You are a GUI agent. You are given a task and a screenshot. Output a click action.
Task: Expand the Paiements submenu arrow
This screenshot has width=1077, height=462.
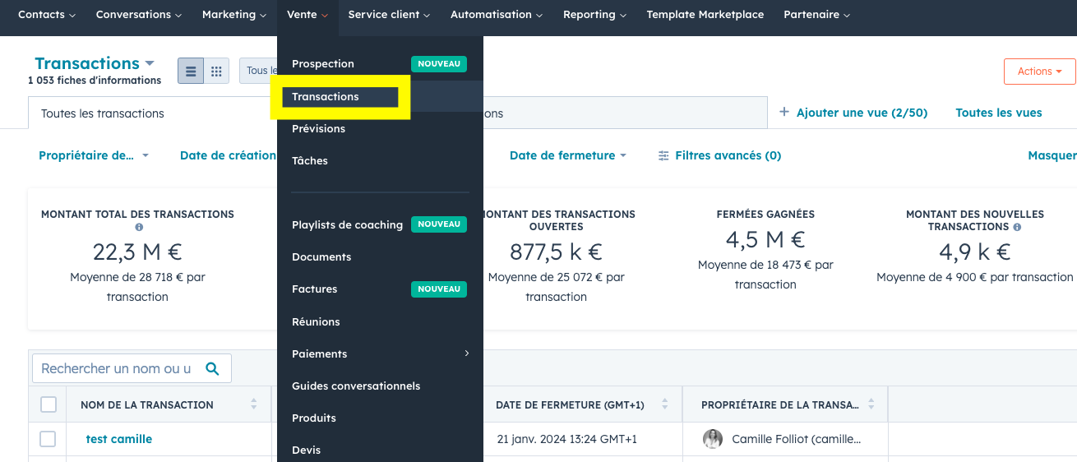[467, 353]
